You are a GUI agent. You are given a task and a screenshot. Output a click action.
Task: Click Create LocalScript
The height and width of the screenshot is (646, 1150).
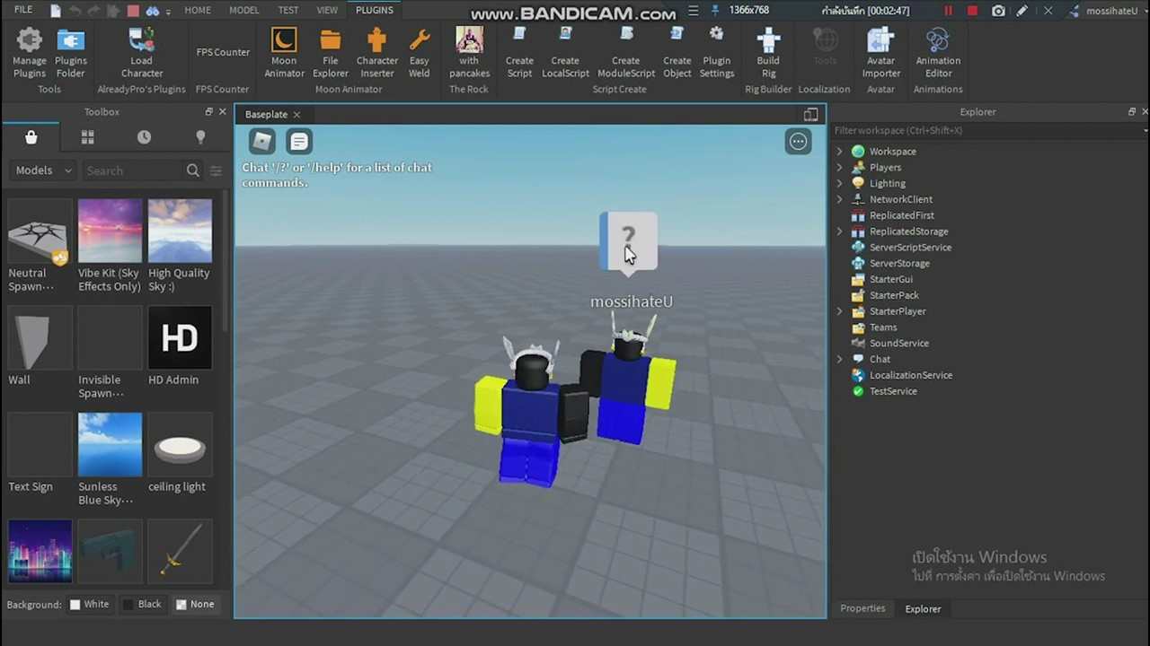point(565,52)
